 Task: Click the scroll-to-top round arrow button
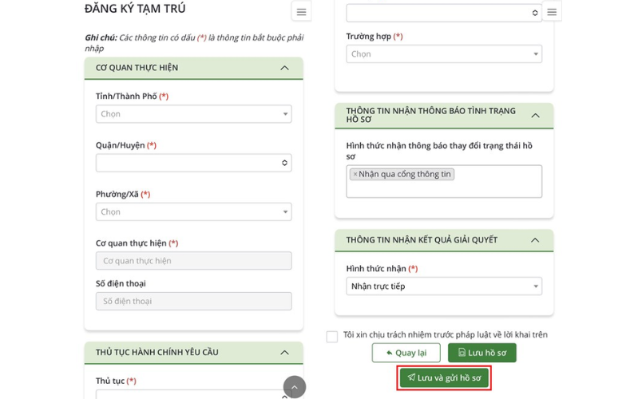point(294,387)
